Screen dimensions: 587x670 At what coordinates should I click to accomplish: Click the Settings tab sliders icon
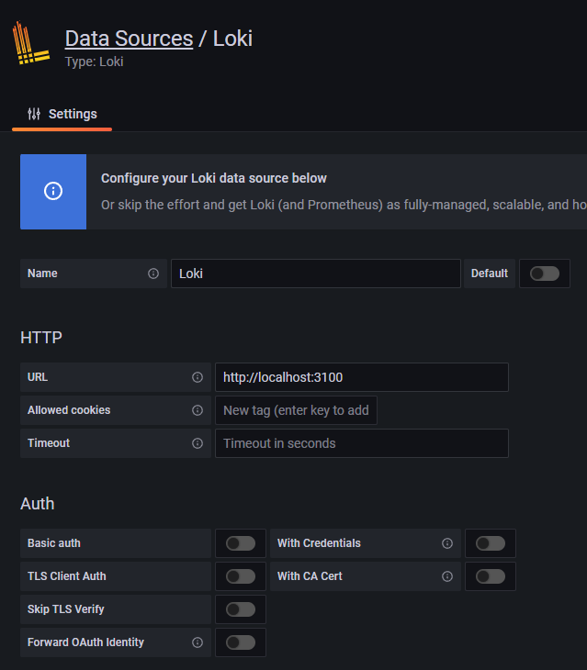pos(34,114)
